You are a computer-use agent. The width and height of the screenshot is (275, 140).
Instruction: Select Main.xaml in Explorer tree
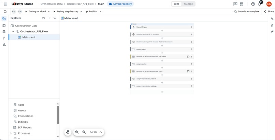(34, 37)
